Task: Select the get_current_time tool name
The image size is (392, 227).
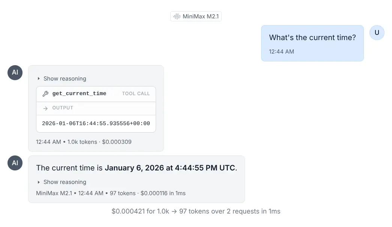Action: click(x=79, y=94)
